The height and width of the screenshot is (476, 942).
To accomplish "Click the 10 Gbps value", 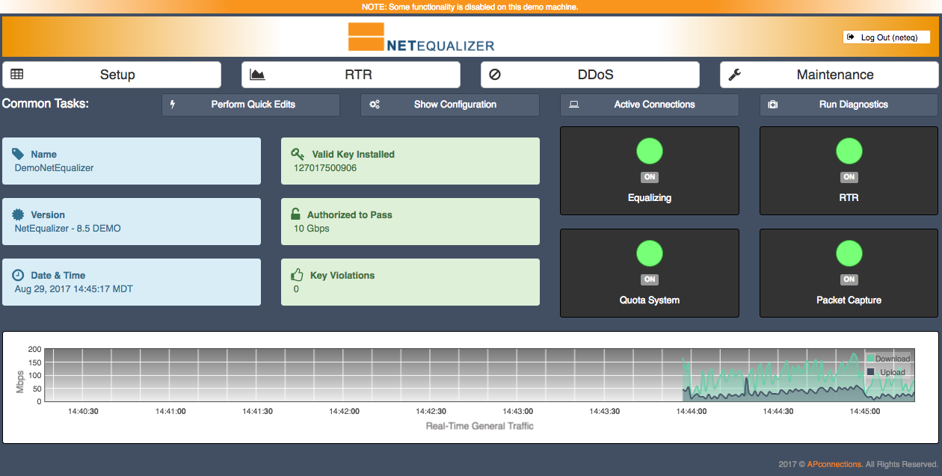I will [x=312, y=229].
